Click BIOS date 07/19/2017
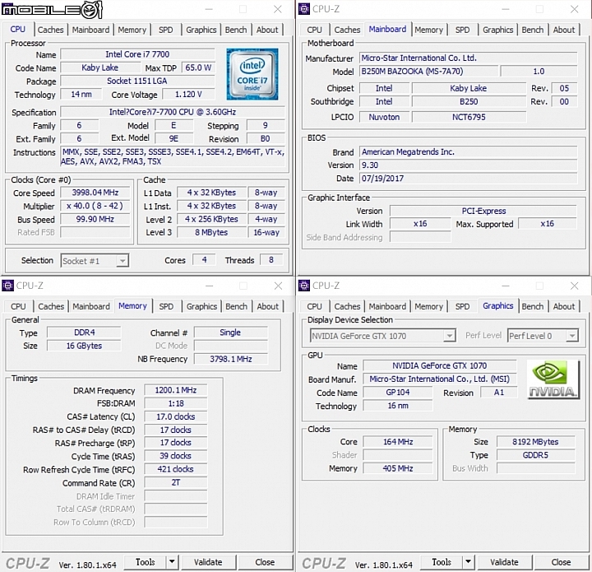Image resolution: width=592 pixels, height=572 pixels. (468, 179)
